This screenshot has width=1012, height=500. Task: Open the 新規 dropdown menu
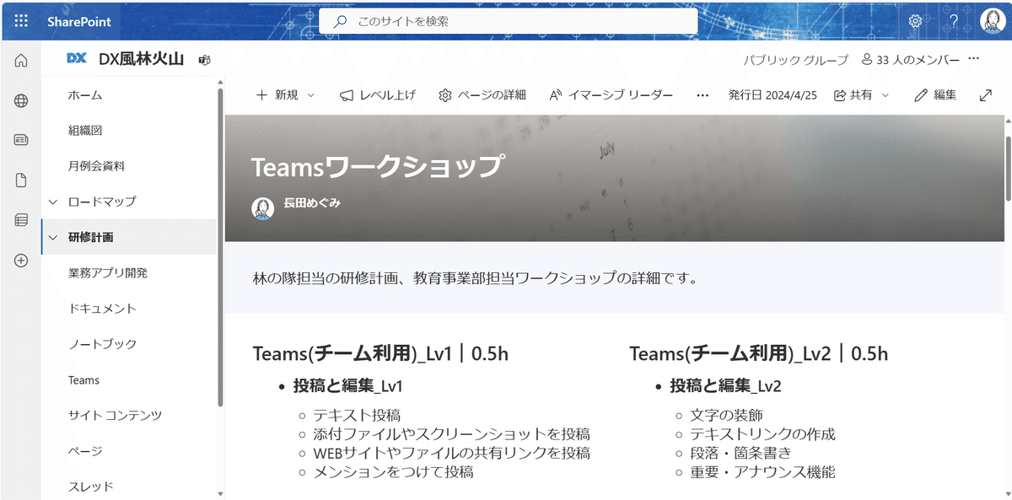285,95
